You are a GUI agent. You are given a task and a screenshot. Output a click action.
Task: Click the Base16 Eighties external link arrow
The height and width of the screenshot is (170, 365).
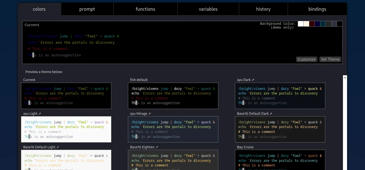(156, 147)
